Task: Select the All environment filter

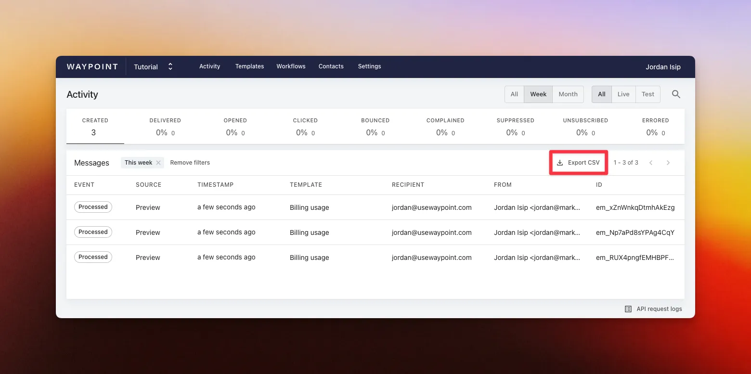Action: (602, 94)
